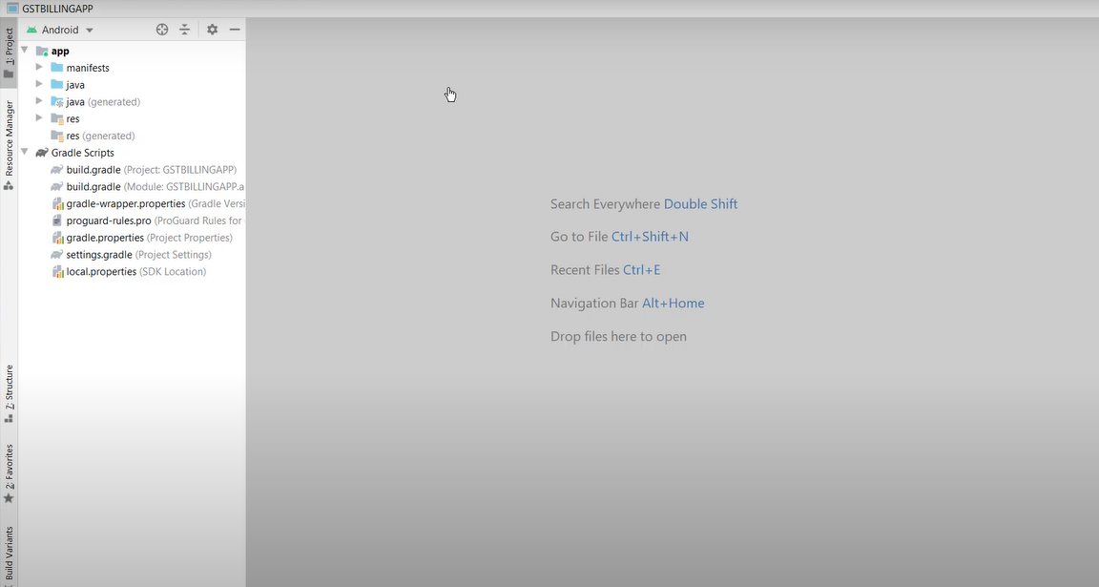1099x587 pixels.
Task: Open the Favorites tool window
Action: click(x=9, y=472)
